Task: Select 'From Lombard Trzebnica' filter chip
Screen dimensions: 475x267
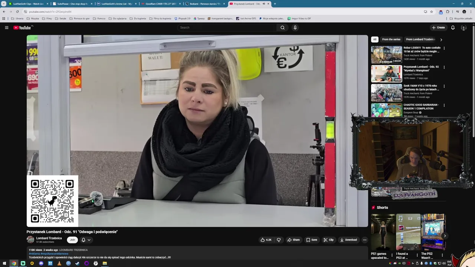Action: click(420, 39)
